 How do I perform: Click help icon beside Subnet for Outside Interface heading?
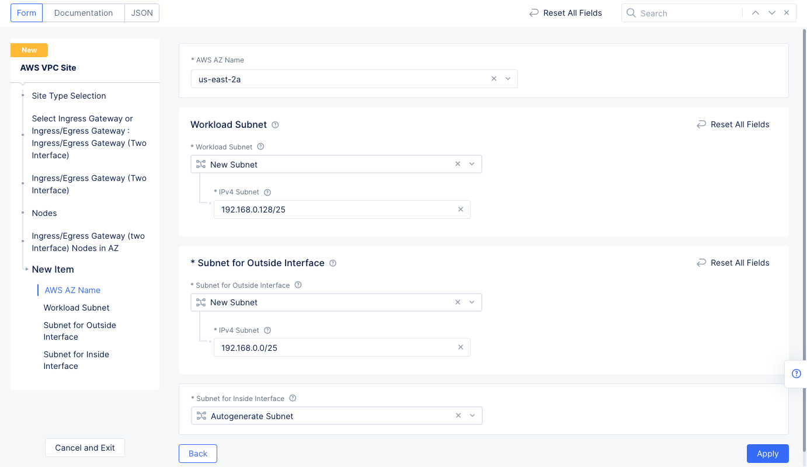click(x=333, y=263)
